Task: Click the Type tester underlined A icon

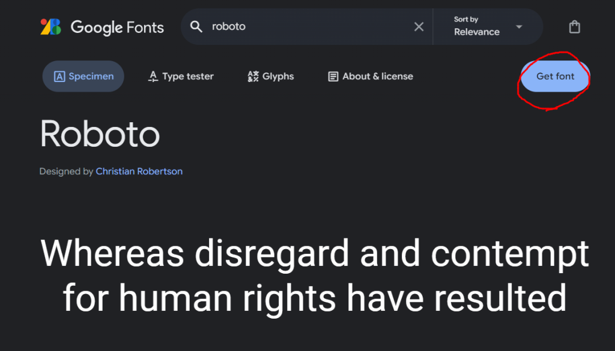Action: tap(153, 76)
